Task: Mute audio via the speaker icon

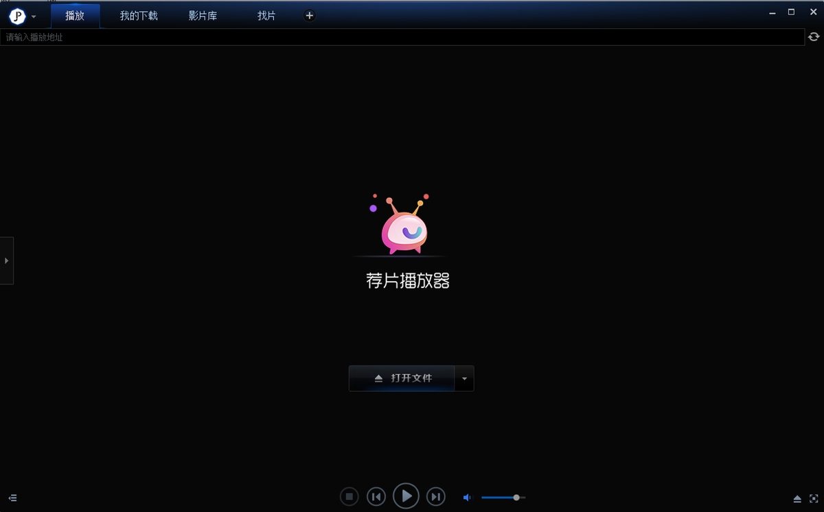Action: pos(468,498)
